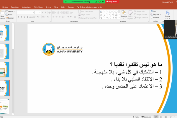Open the Change Case dropdown
Image resolution: width=177 pixels, height=118 pixels.
click(38, 17)
